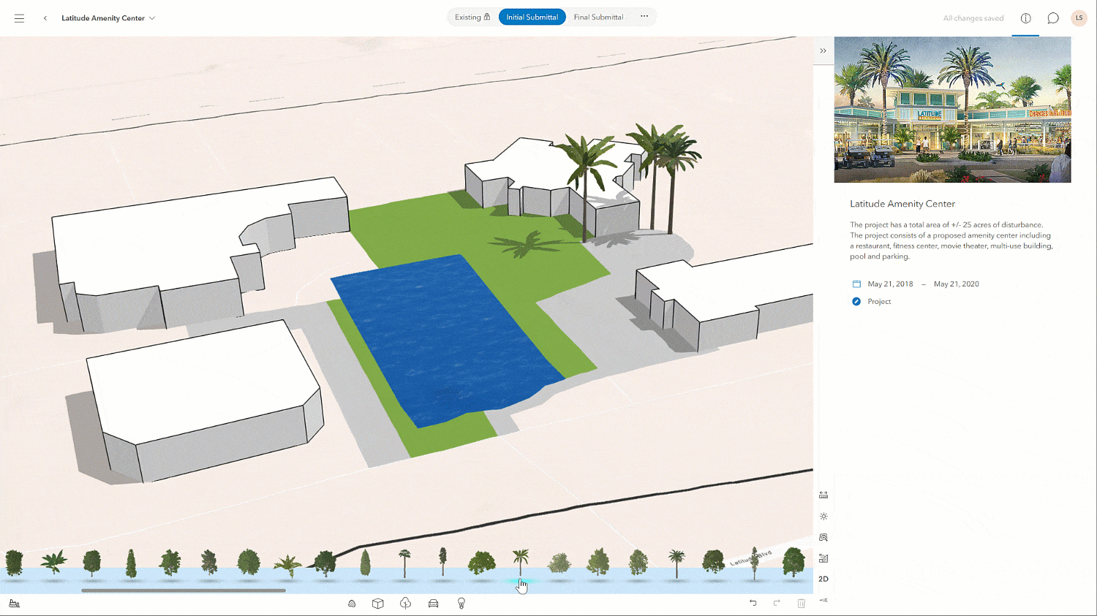Switch to the Final Submittal tab
Viewport: 1097px width, 616px height.
(x=598, y=17)
